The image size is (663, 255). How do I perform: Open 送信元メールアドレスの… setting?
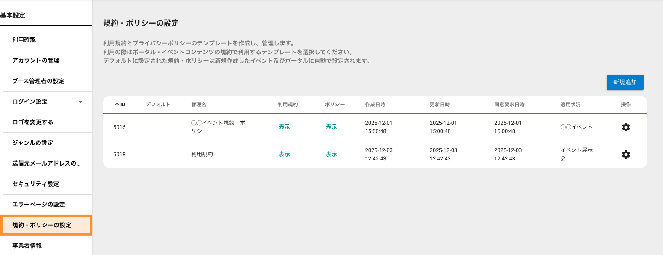tap(47, 163)
